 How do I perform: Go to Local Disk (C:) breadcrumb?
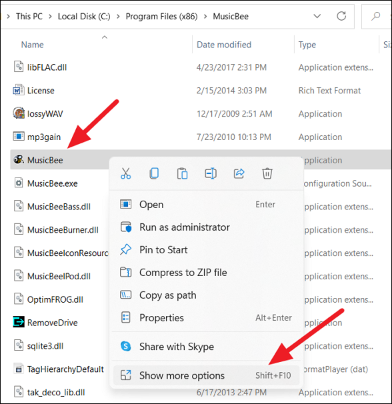pyautogui.click(x=84, y=17)
